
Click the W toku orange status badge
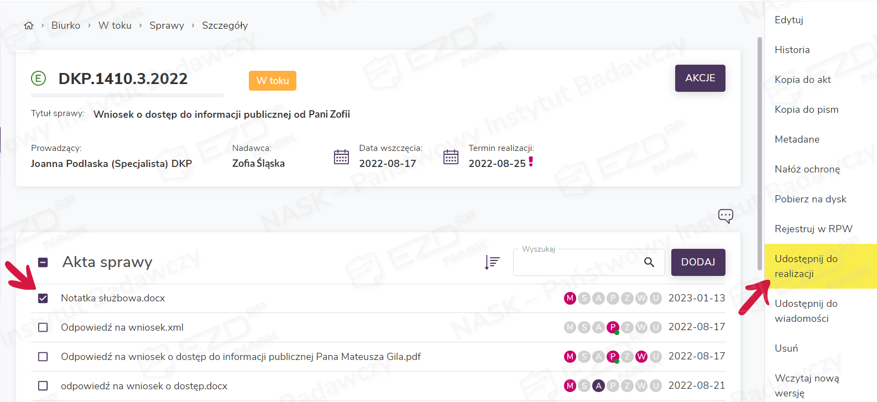(272, 81)
